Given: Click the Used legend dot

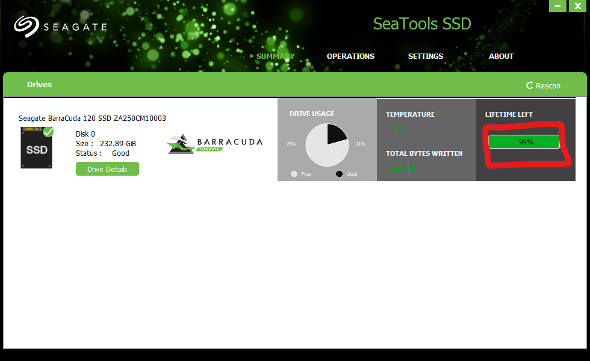Looking at the screenshot, I should click(339, 174).
